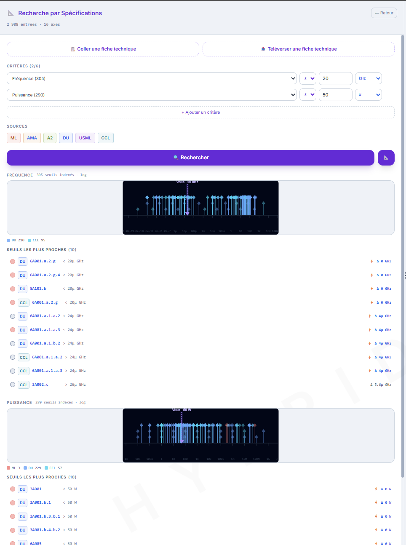Screen dimensions: 406x545
Task: Click the lightning icon in the 6A001.a.1.b.2 row
Action: pyautogui.click(x=369, y=343)
